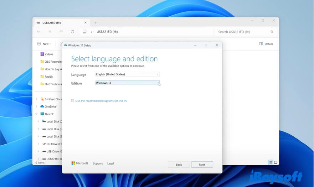Expand OneDrive tree node
Viewport: 314px width, 187px height.
(36, 107)
